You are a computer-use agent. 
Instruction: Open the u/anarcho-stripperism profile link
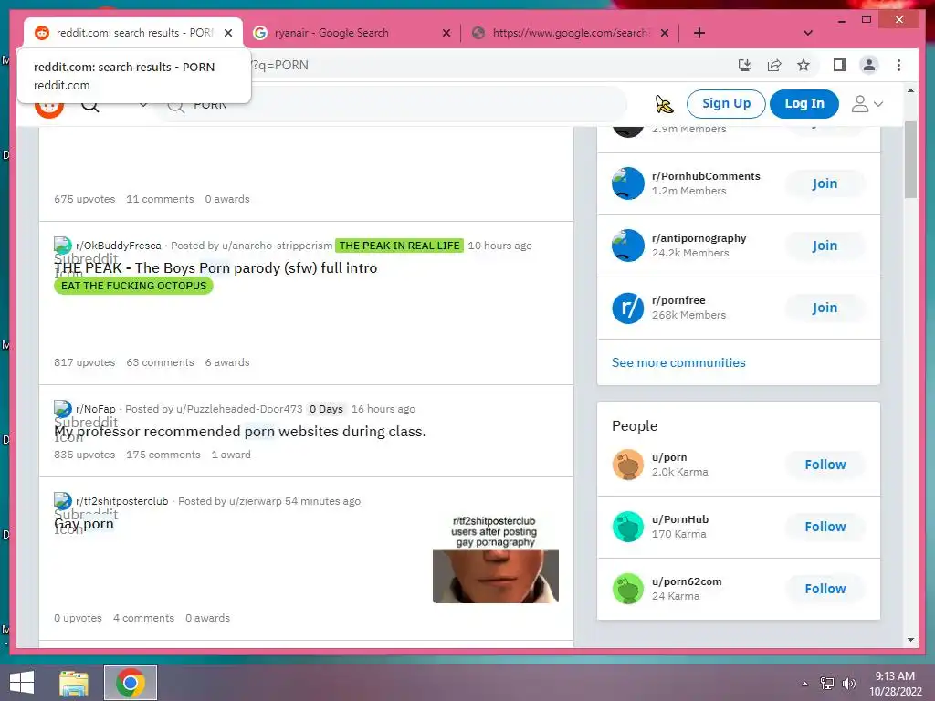click(x=277, y=246)
